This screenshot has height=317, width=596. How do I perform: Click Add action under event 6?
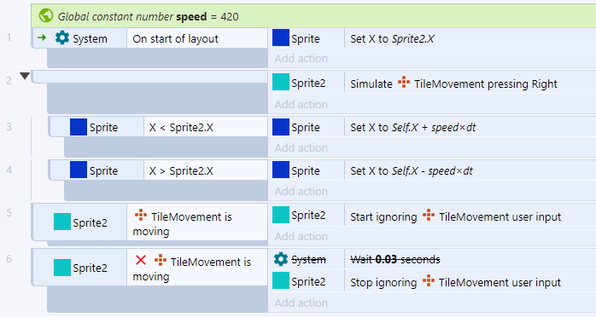[301, 303]
